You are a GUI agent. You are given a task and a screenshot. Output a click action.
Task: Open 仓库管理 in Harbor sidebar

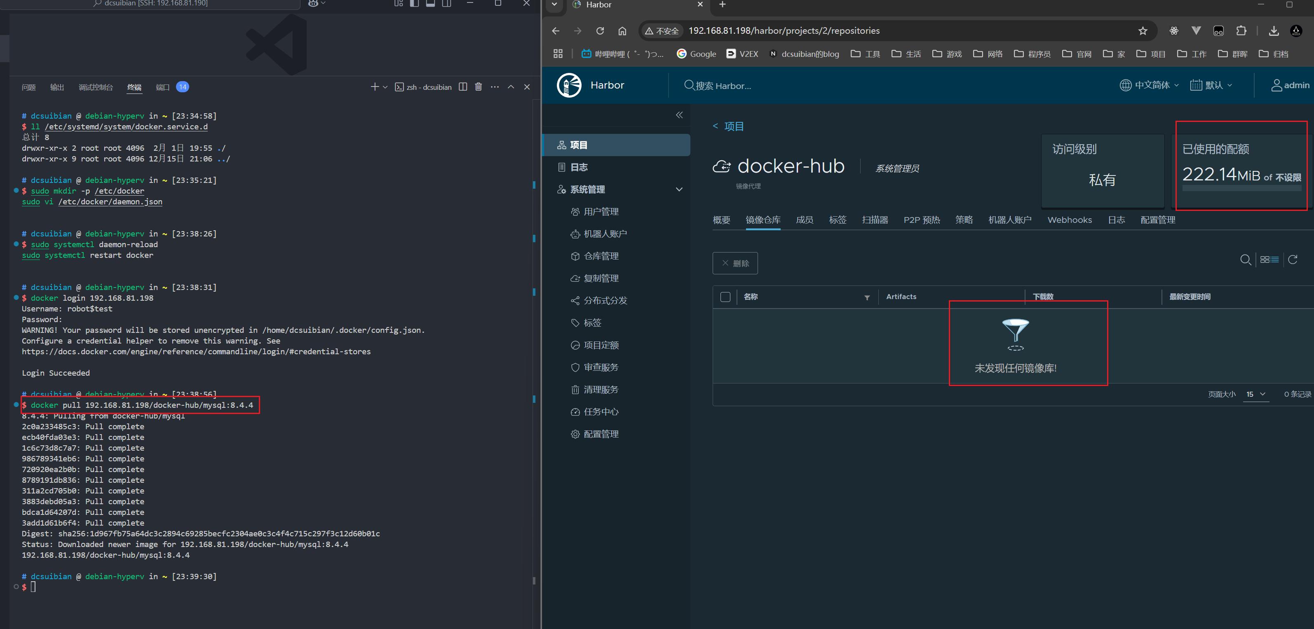[595, 256]
